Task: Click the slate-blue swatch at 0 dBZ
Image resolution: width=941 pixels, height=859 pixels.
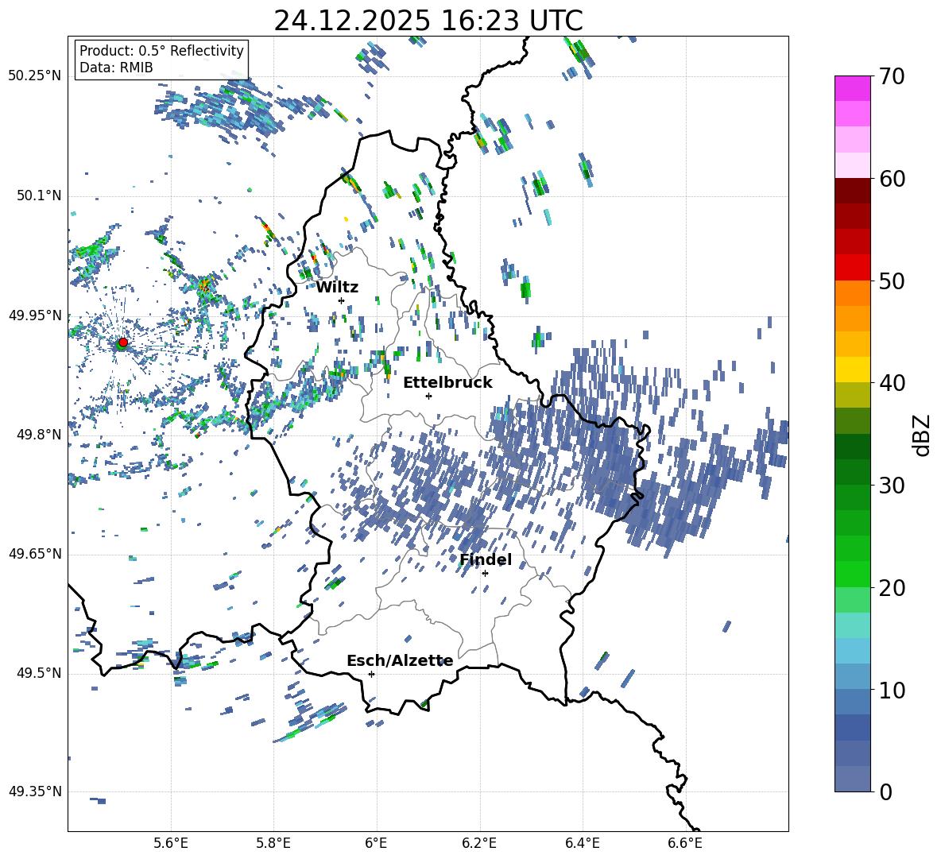Action: coord(852,779)
